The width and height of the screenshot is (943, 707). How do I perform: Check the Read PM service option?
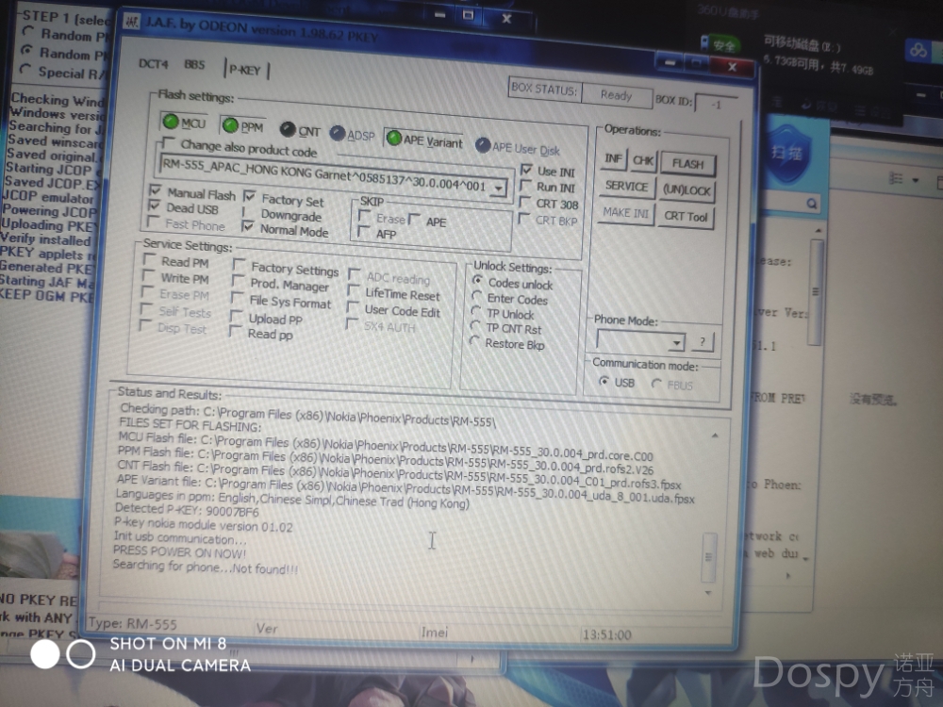[149, 260]
